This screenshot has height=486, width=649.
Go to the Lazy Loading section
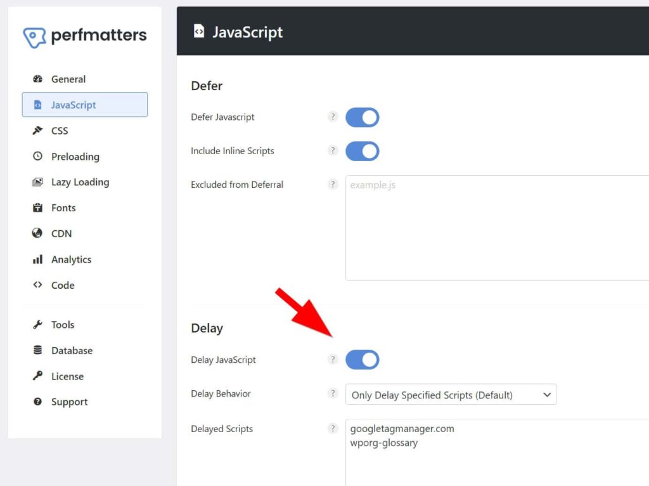pos(80,182)
